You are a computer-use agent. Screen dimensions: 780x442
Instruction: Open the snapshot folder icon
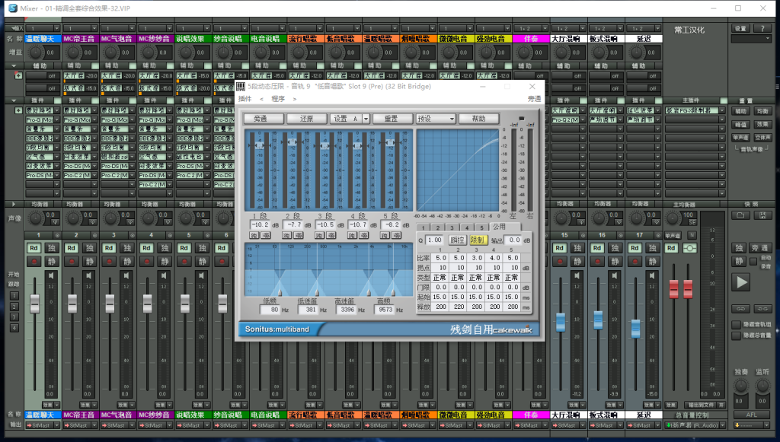click(740, 215)
